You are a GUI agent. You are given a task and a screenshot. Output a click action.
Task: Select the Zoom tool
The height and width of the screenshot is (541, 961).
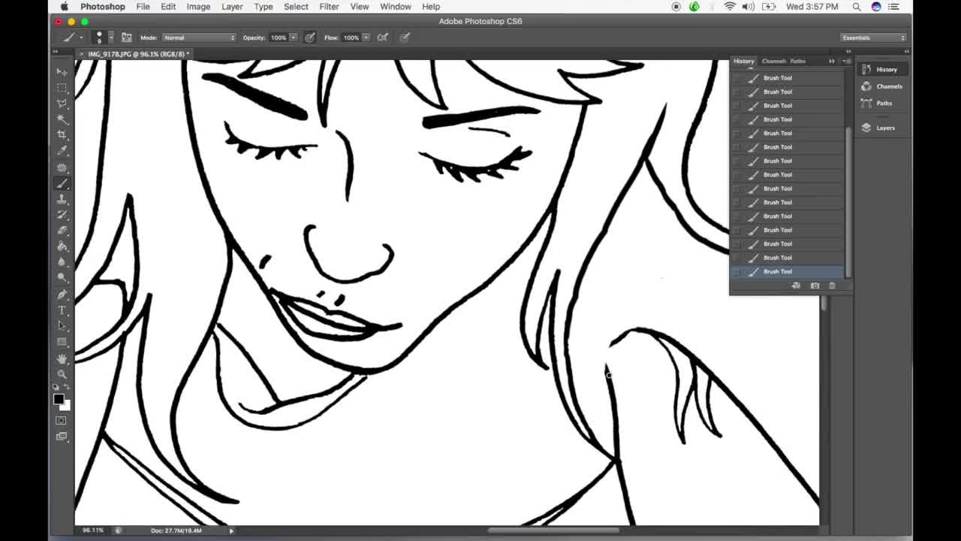[62, 374]
